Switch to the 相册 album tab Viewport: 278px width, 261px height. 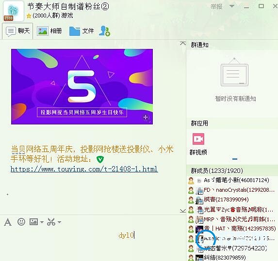pyautogui.click(x=49, y=31)
